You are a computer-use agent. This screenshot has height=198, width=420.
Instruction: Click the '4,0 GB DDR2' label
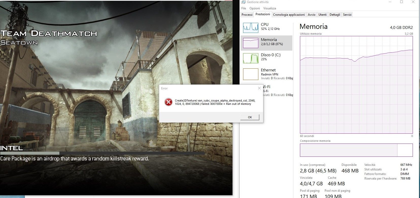click(401, 27)
